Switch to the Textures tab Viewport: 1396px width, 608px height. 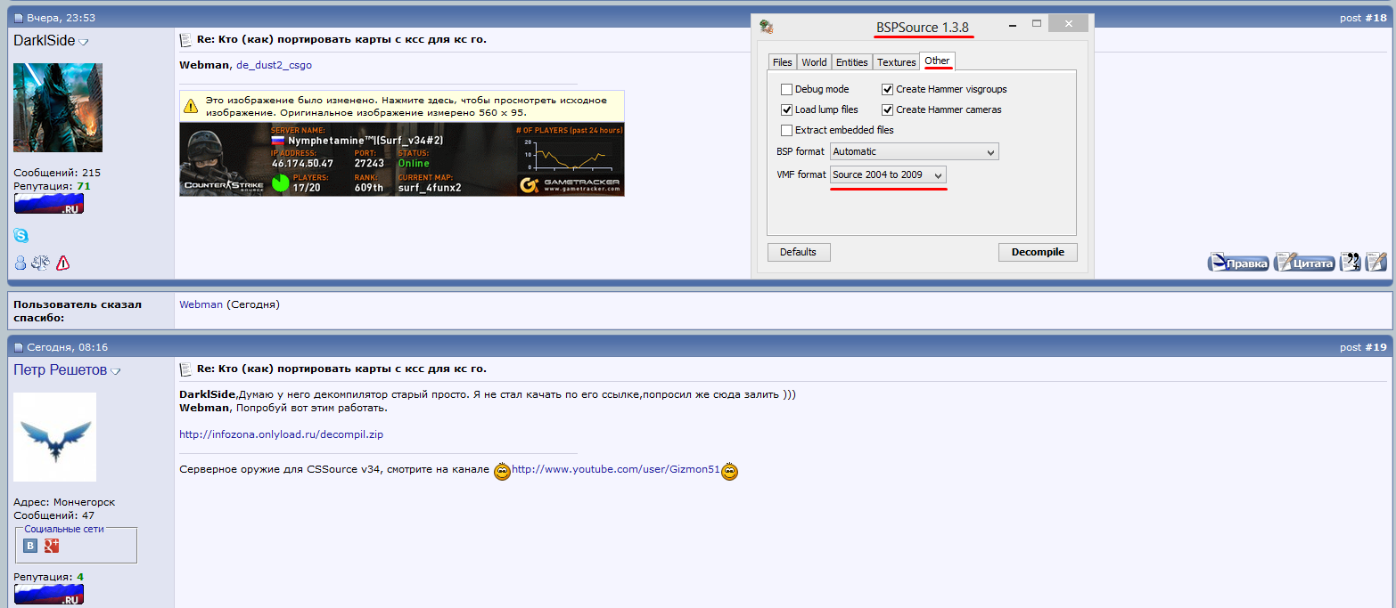pos(896,62)
